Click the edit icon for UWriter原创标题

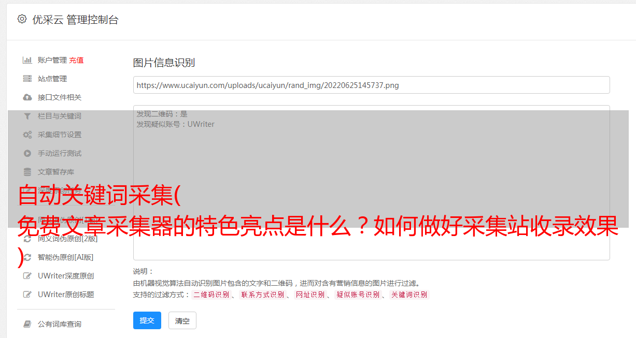(x=27, y=295)
